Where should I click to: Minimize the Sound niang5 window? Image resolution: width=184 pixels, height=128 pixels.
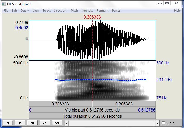tap(160, 3)
